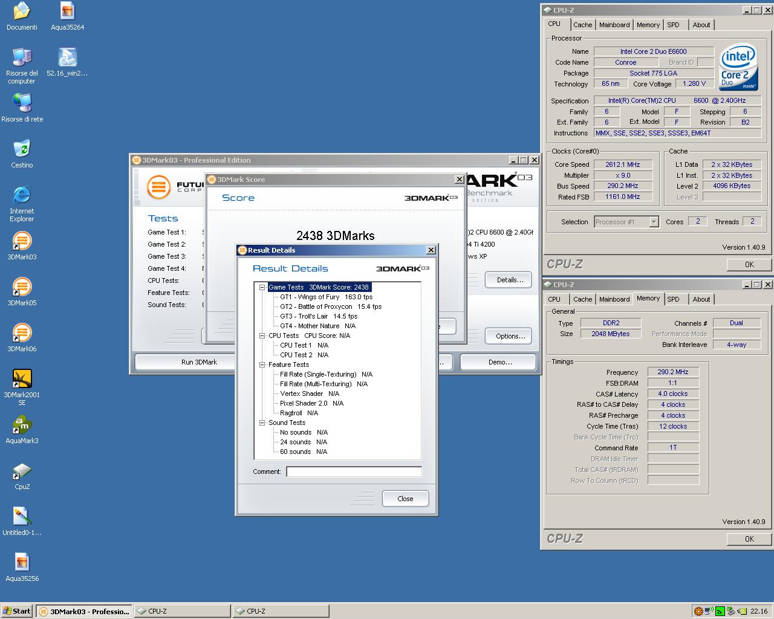Image resolution: width=774 pixels, height=619 pixels.
Task: Click Run 3DMark button
Action: [x=185, y=362]
